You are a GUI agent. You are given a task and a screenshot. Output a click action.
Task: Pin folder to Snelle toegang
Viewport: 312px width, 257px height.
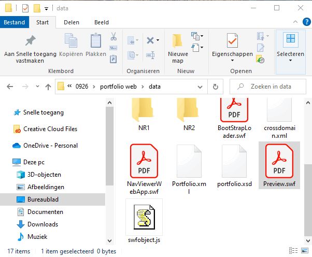(x=30, y=49)
